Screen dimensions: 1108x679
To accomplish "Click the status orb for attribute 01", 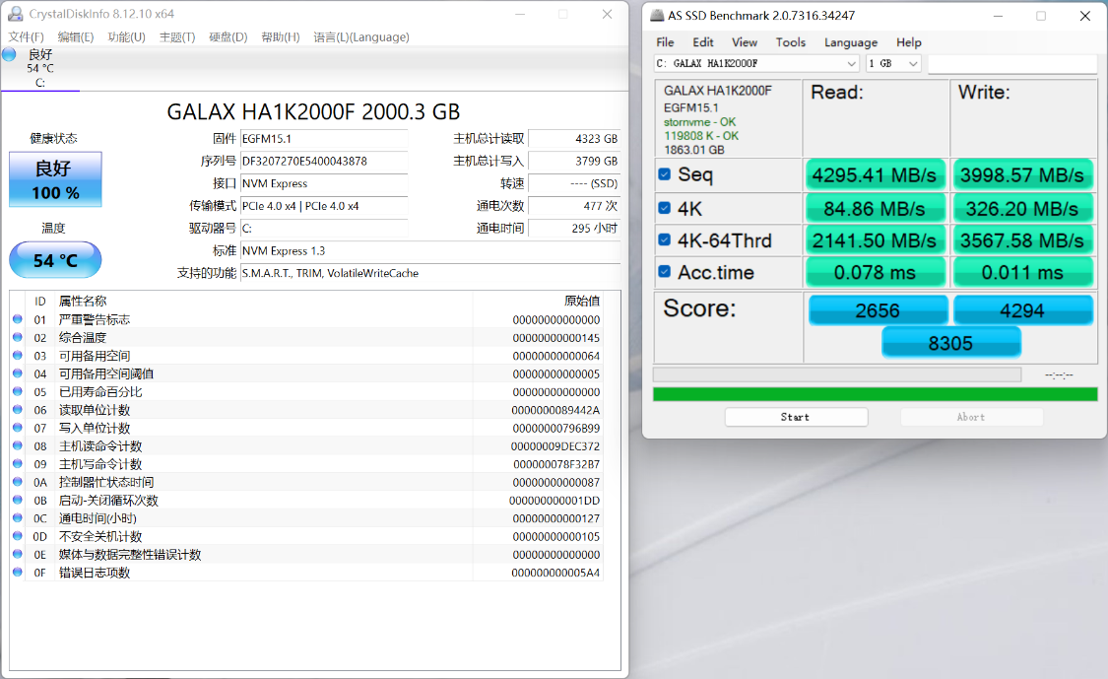I will tap(17, 319).
